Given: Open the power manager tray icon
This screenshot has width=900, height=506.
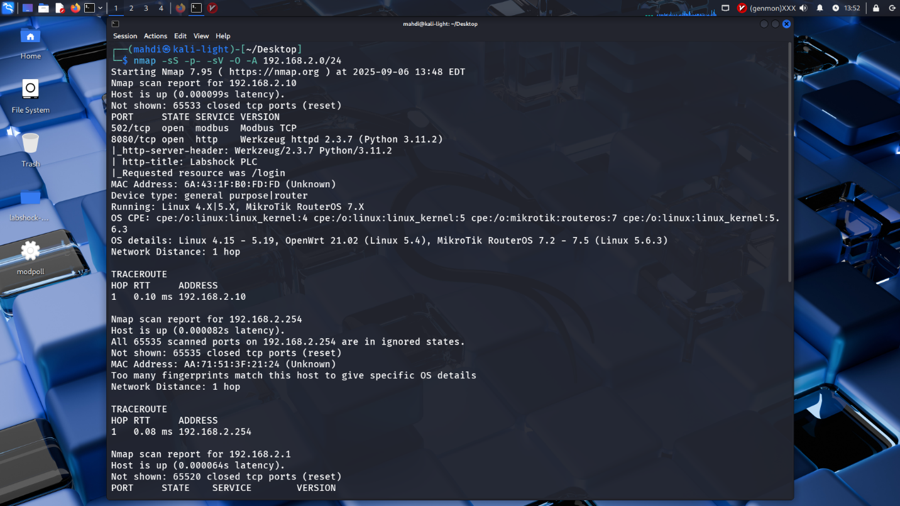Looking at the screenshot, I should tap(835, 8).
